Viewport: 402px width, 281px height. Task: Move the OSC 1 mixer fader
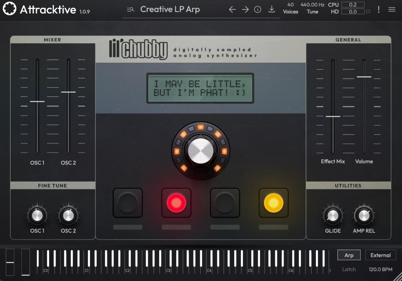pos(37,101)
